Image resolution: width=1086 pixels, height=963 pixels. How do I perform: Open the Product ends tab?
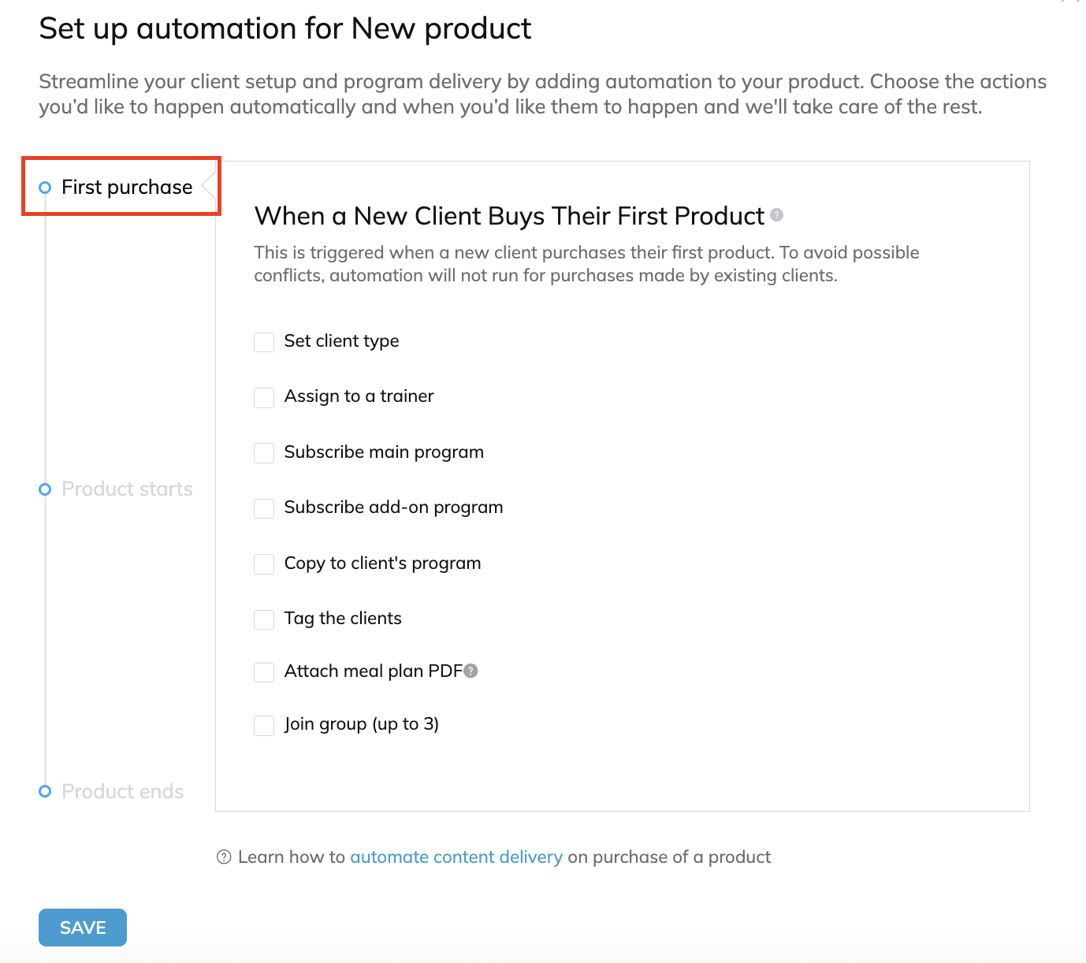(x=122, y=791)
